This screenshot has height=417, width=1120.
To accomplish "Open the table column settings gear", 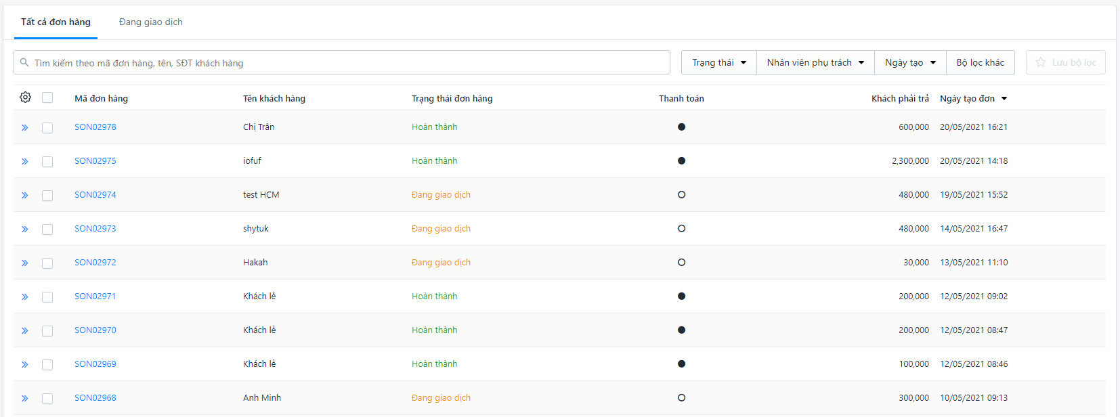I will tap(25, 97).
